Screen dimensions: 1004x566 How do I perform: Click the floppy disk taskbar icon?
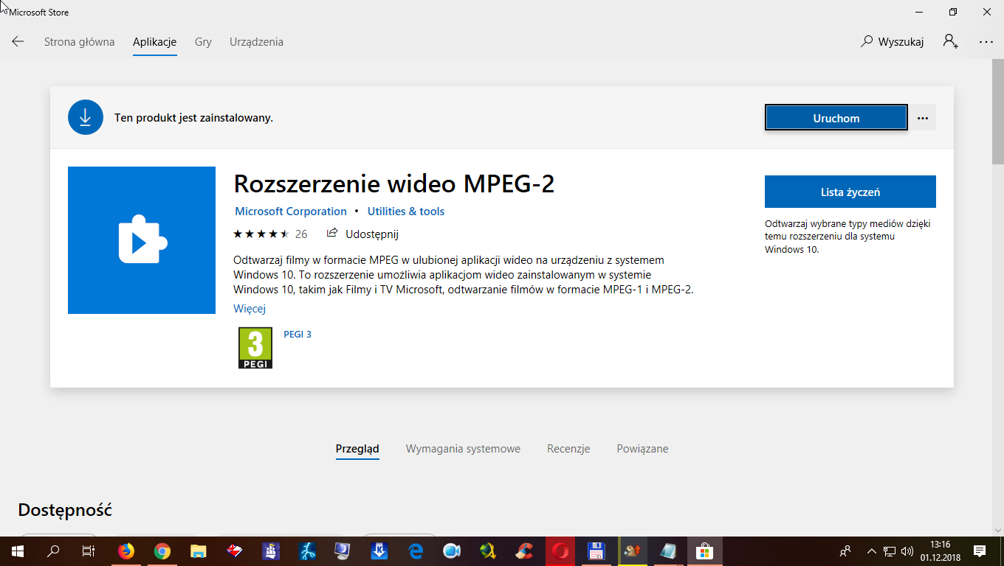coord(596,551)
